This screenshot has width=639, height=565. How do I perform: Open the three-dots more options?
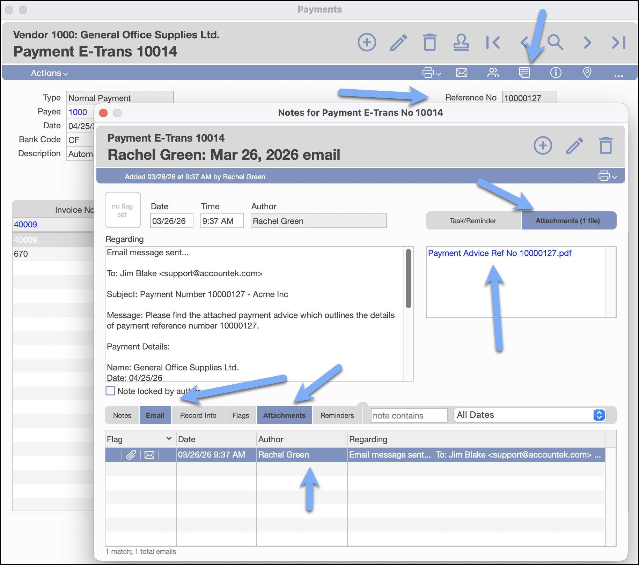pyautogui.click(x=618, y=75)
